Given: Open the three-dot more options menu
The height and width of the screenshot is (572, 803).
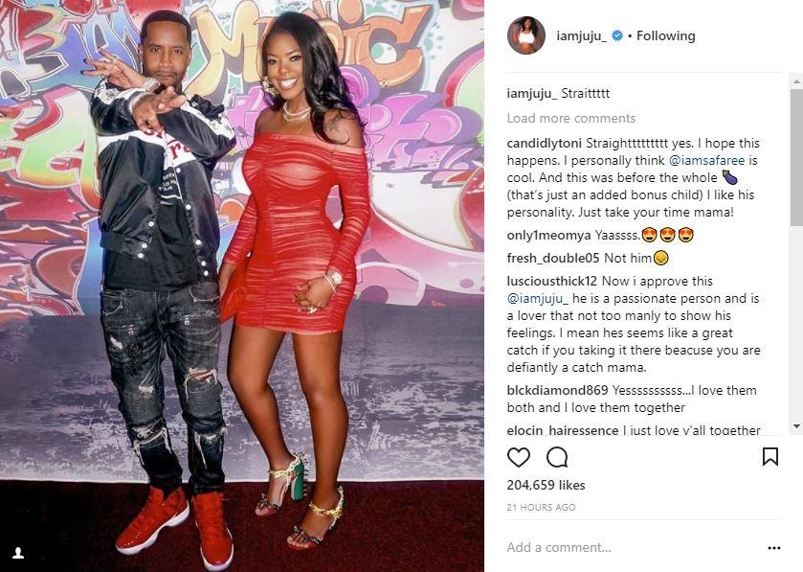Looking at the screenshot, I should click(774, 548).
